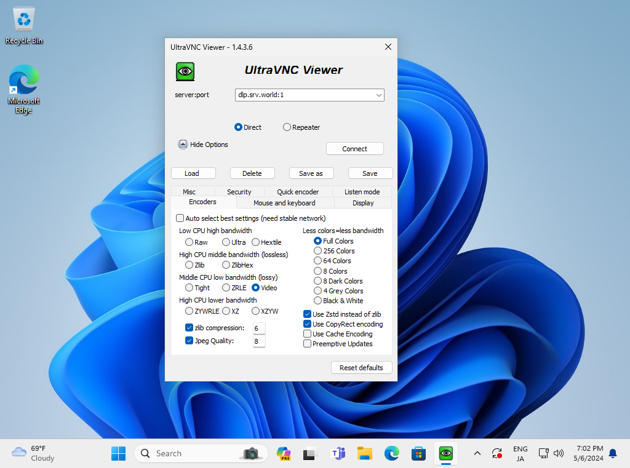Enable Preemptive Updates checkbox

pos(307,344)
